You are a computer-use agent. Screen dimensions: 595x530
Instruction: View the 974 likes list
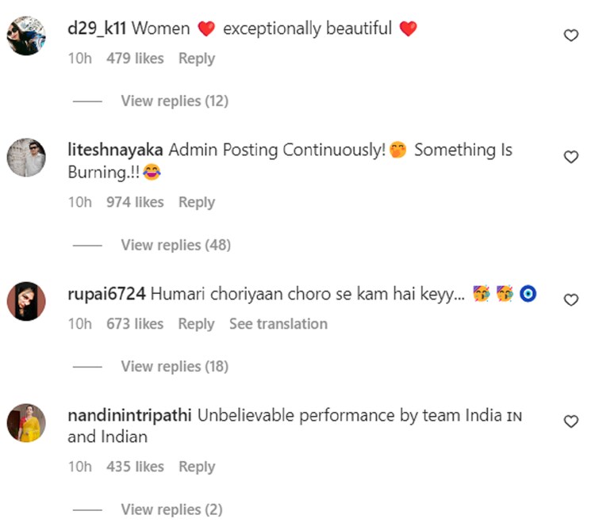tap(135, 202)
